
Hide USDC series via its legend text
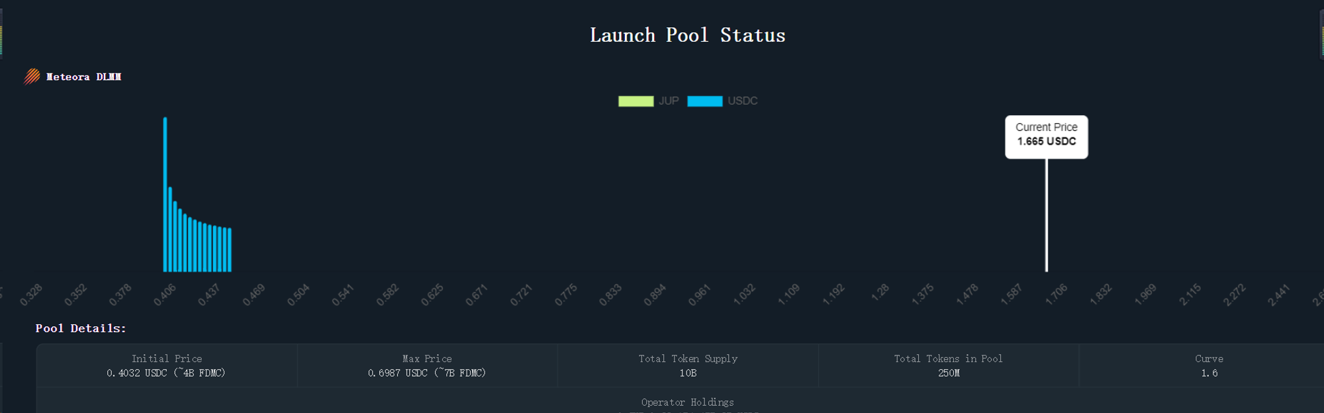point(742,101)
